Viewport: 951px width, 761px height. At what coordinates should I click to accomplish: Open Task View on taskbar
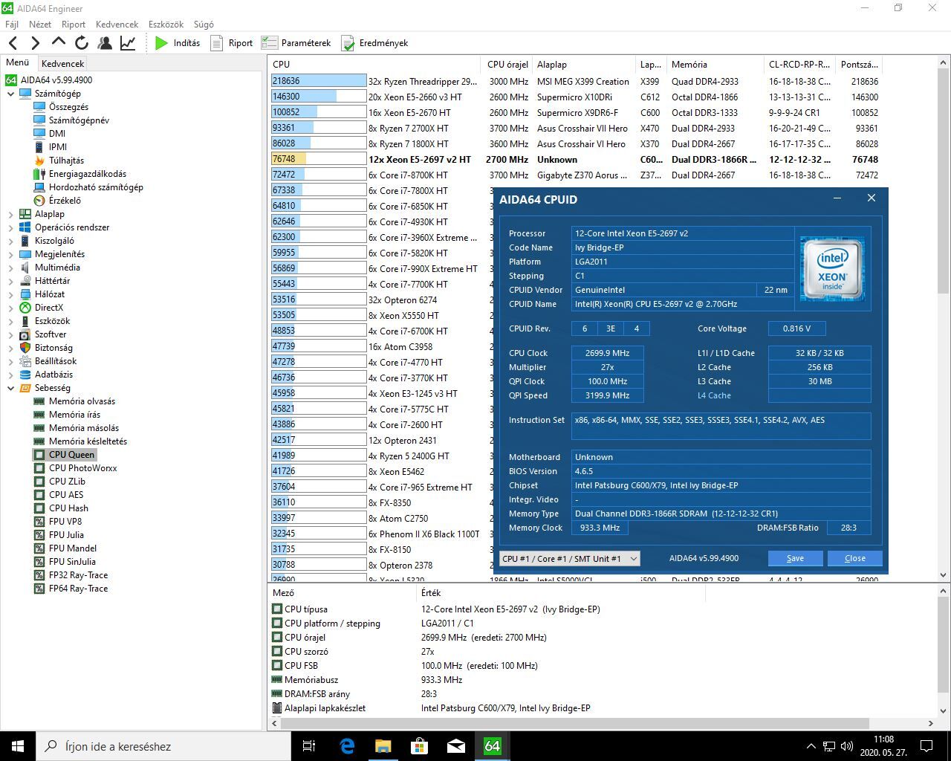click(x=310, y=746)
